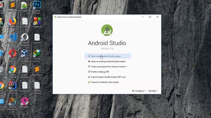The height and width of the screenshot is (118, 211).
Task: Select the Firefox desktop shortcut
Action: point(13,23)
